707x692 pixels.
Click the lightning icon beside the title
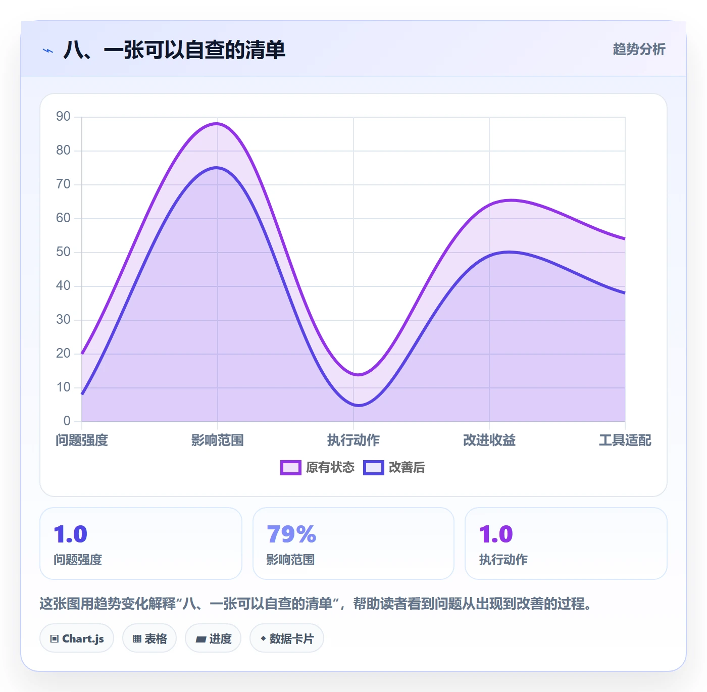(x=48, y=51)
